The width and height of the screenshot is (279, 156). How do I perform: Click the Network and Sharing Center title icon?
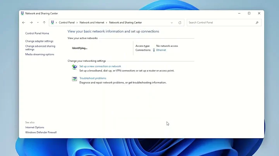[x=22, y=13]
